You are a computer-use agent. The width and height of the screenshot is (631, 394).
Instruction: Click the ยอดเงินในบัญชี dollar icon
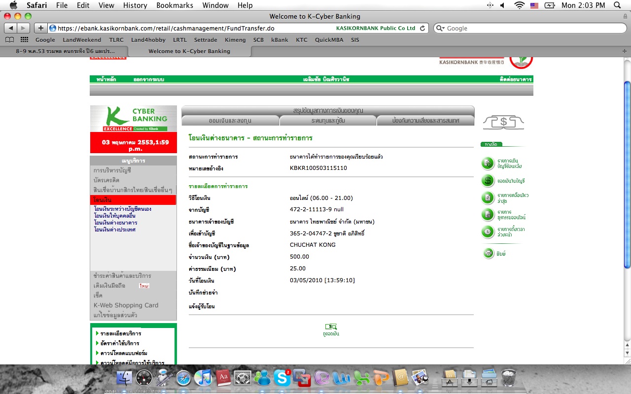point(488,181)
